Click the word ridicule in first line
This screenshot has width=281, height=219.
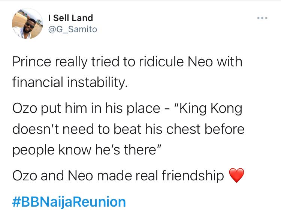click(x=161, y=62)
